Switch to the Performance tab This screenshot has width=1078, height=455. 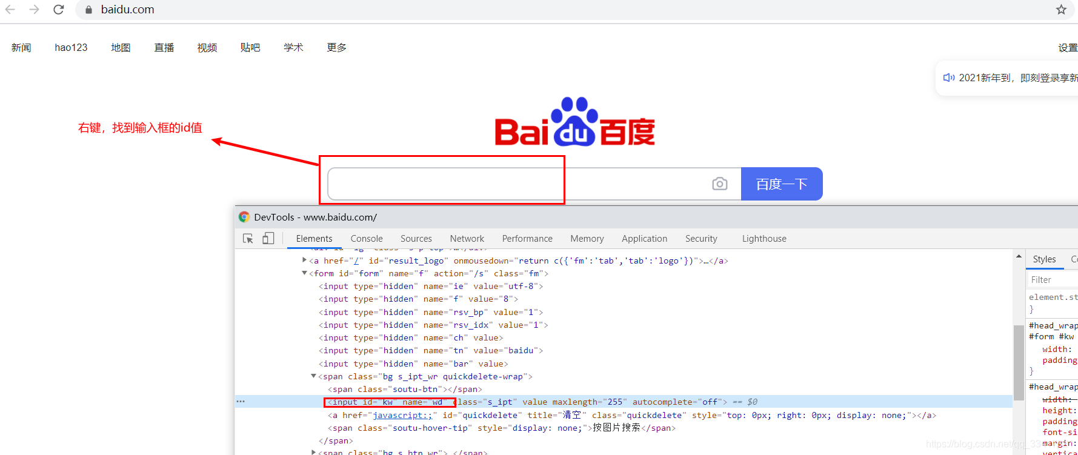[527, 239]
